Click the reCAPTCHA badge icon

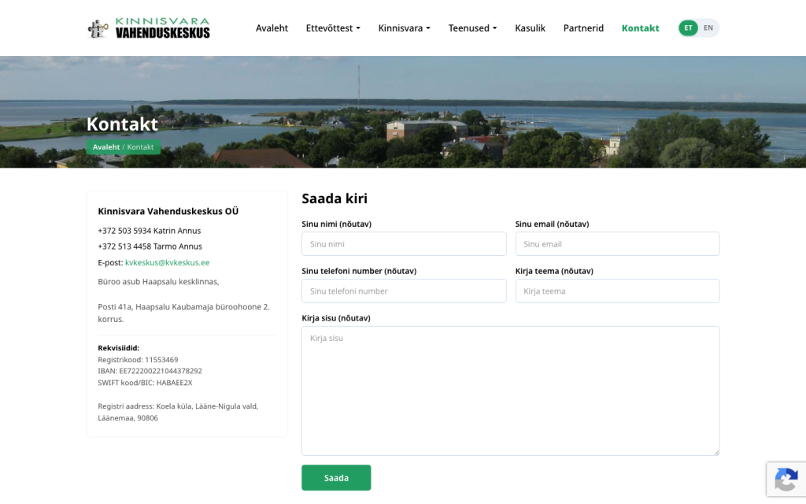coord(786,480)
